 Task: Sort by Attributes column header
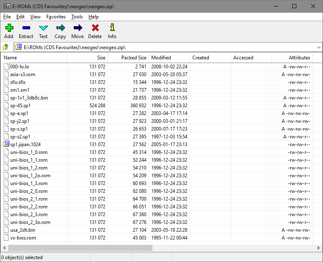pyautogui.click(x=292, y=58)
